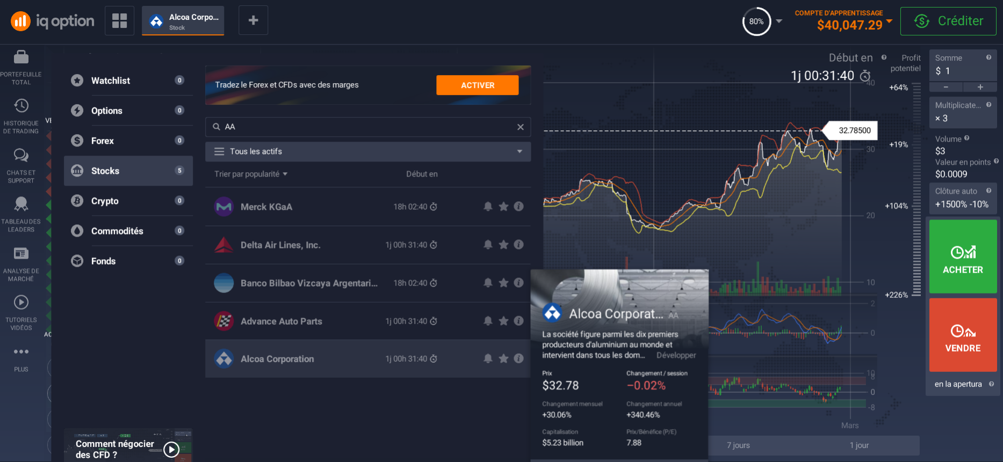The height and width of the screenshot is (462, 1003).
Task: Open Chats et Support
Action: [x=21, y=165]
